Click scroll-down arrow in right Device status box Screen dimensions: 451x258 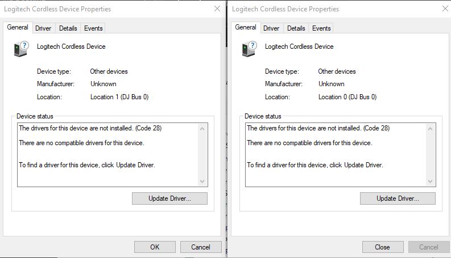431,181
